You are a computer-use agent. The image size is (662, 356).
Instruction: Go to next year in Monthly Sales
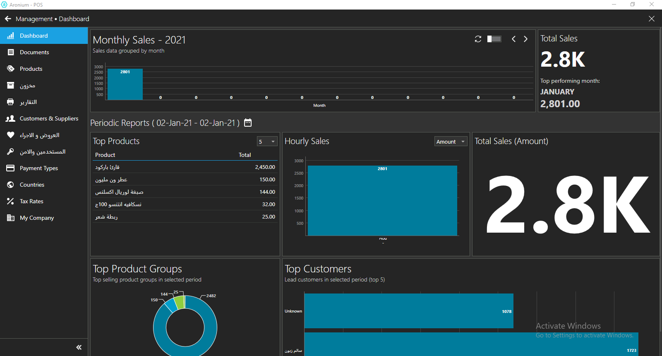[x=525, y=39]
